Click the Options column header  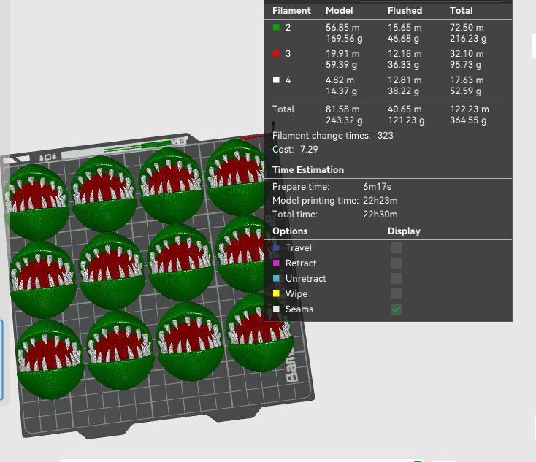pyautogui.click(x=290, y=231)
